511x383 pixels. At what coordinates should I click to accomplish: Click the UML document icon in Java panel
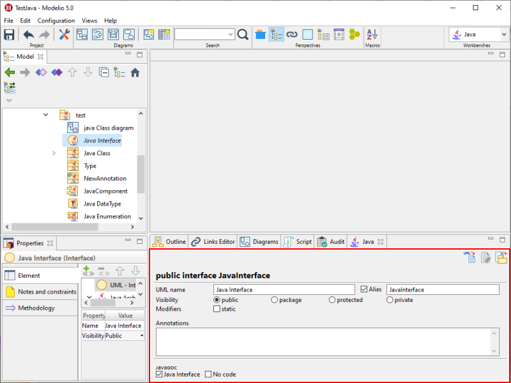click(x=469, y=257)
